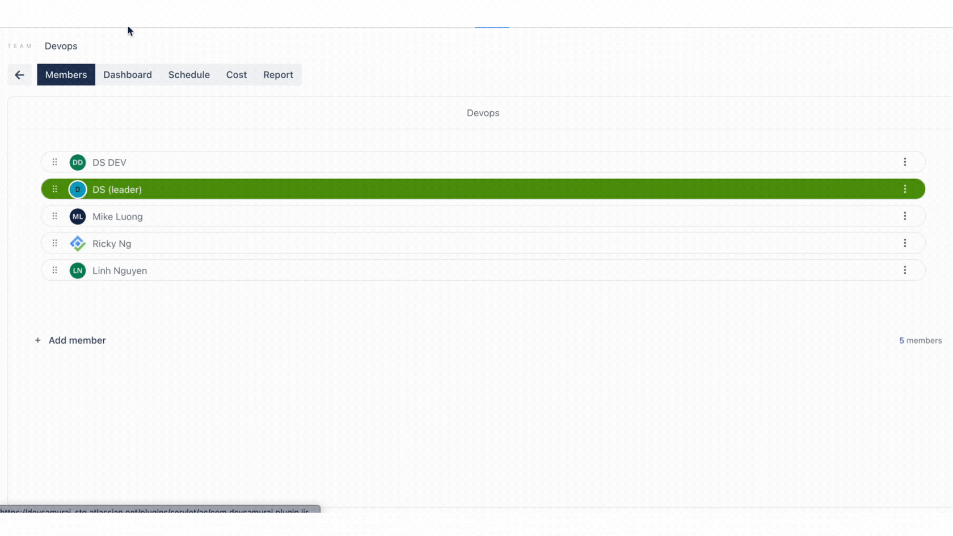Screen dimensions: 953x536
Task: Select the DS (leader) member name
Action: 117,189
